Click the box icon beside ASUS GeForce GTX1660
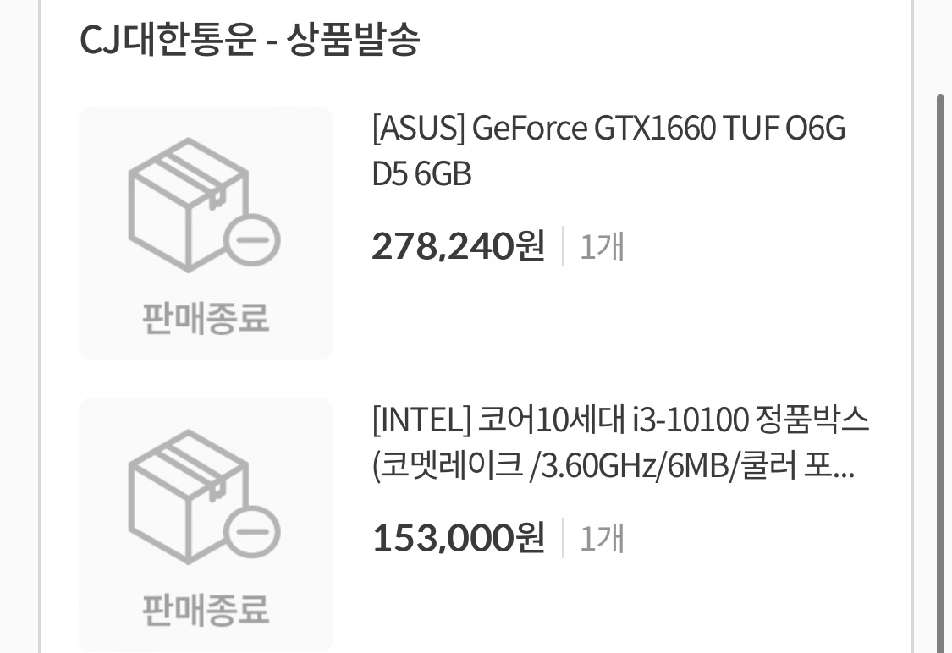Viewport: 952px width, 653px height. [204, 206]
